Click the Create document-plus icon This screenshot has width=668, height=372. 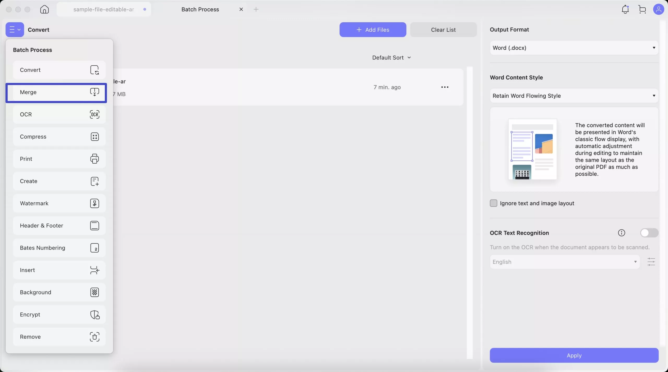pyautogui.click(x=94, y=181)
